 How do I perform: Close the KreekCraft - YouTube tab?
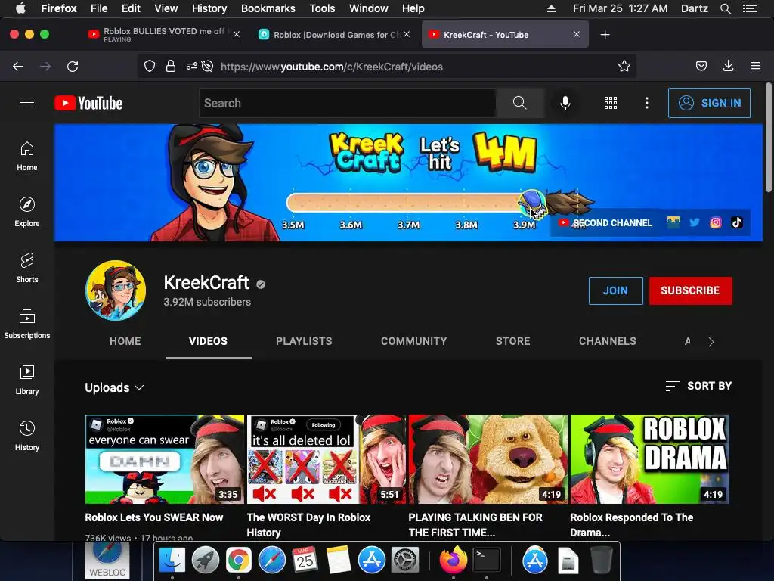577,34
